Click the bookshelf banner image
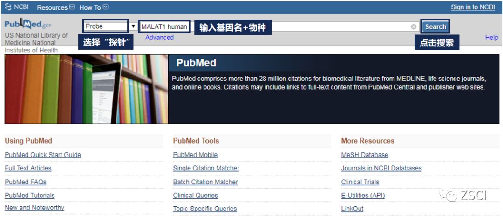503x216 pixels. (x=86, y=89)
